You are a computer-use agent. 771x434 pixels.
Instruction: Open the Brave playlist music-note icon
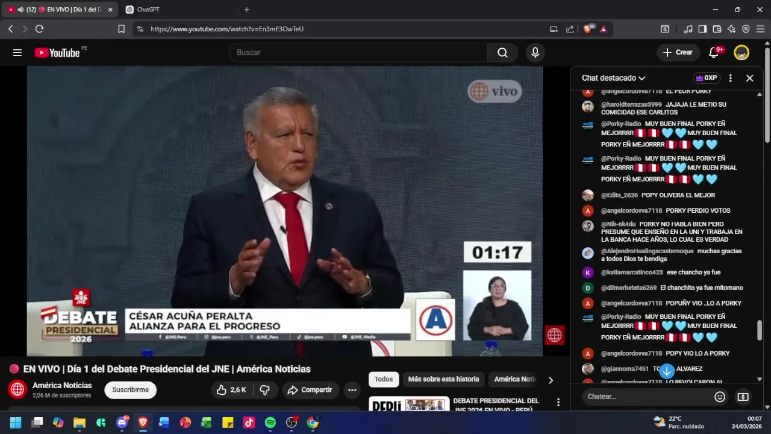[688, 28]
